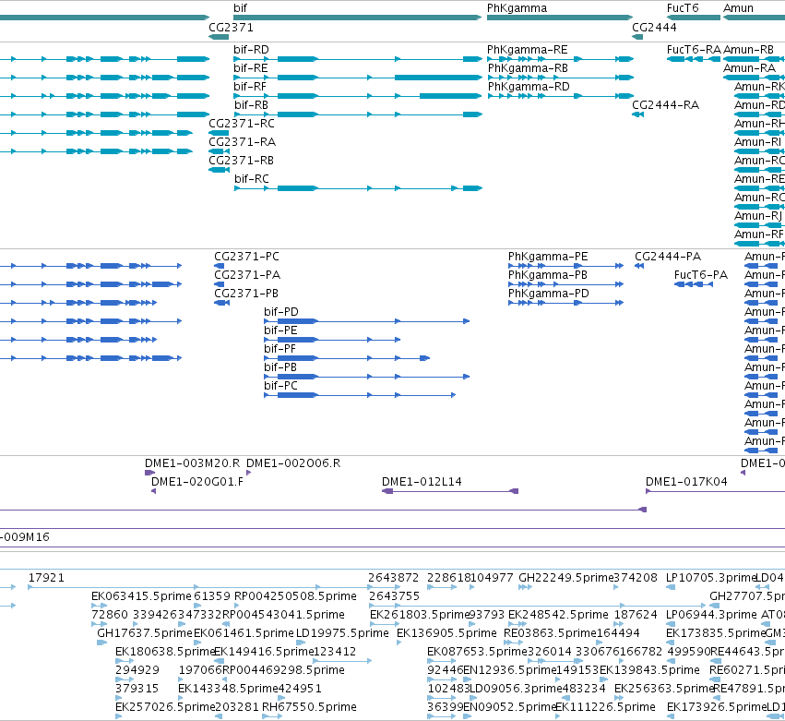
Task: Click the EK111226.5prime EST label
Action: [605, 707]
